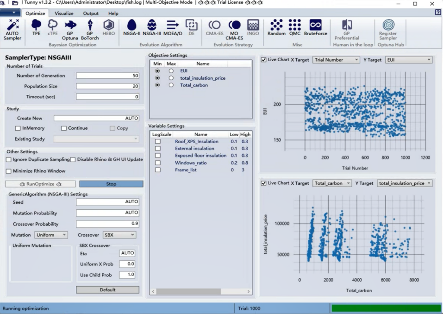Image resolution: width=443 pixels, height=314 pixels.
Task: Click the Name column header in Objective Settings
Action: point(203,64)
